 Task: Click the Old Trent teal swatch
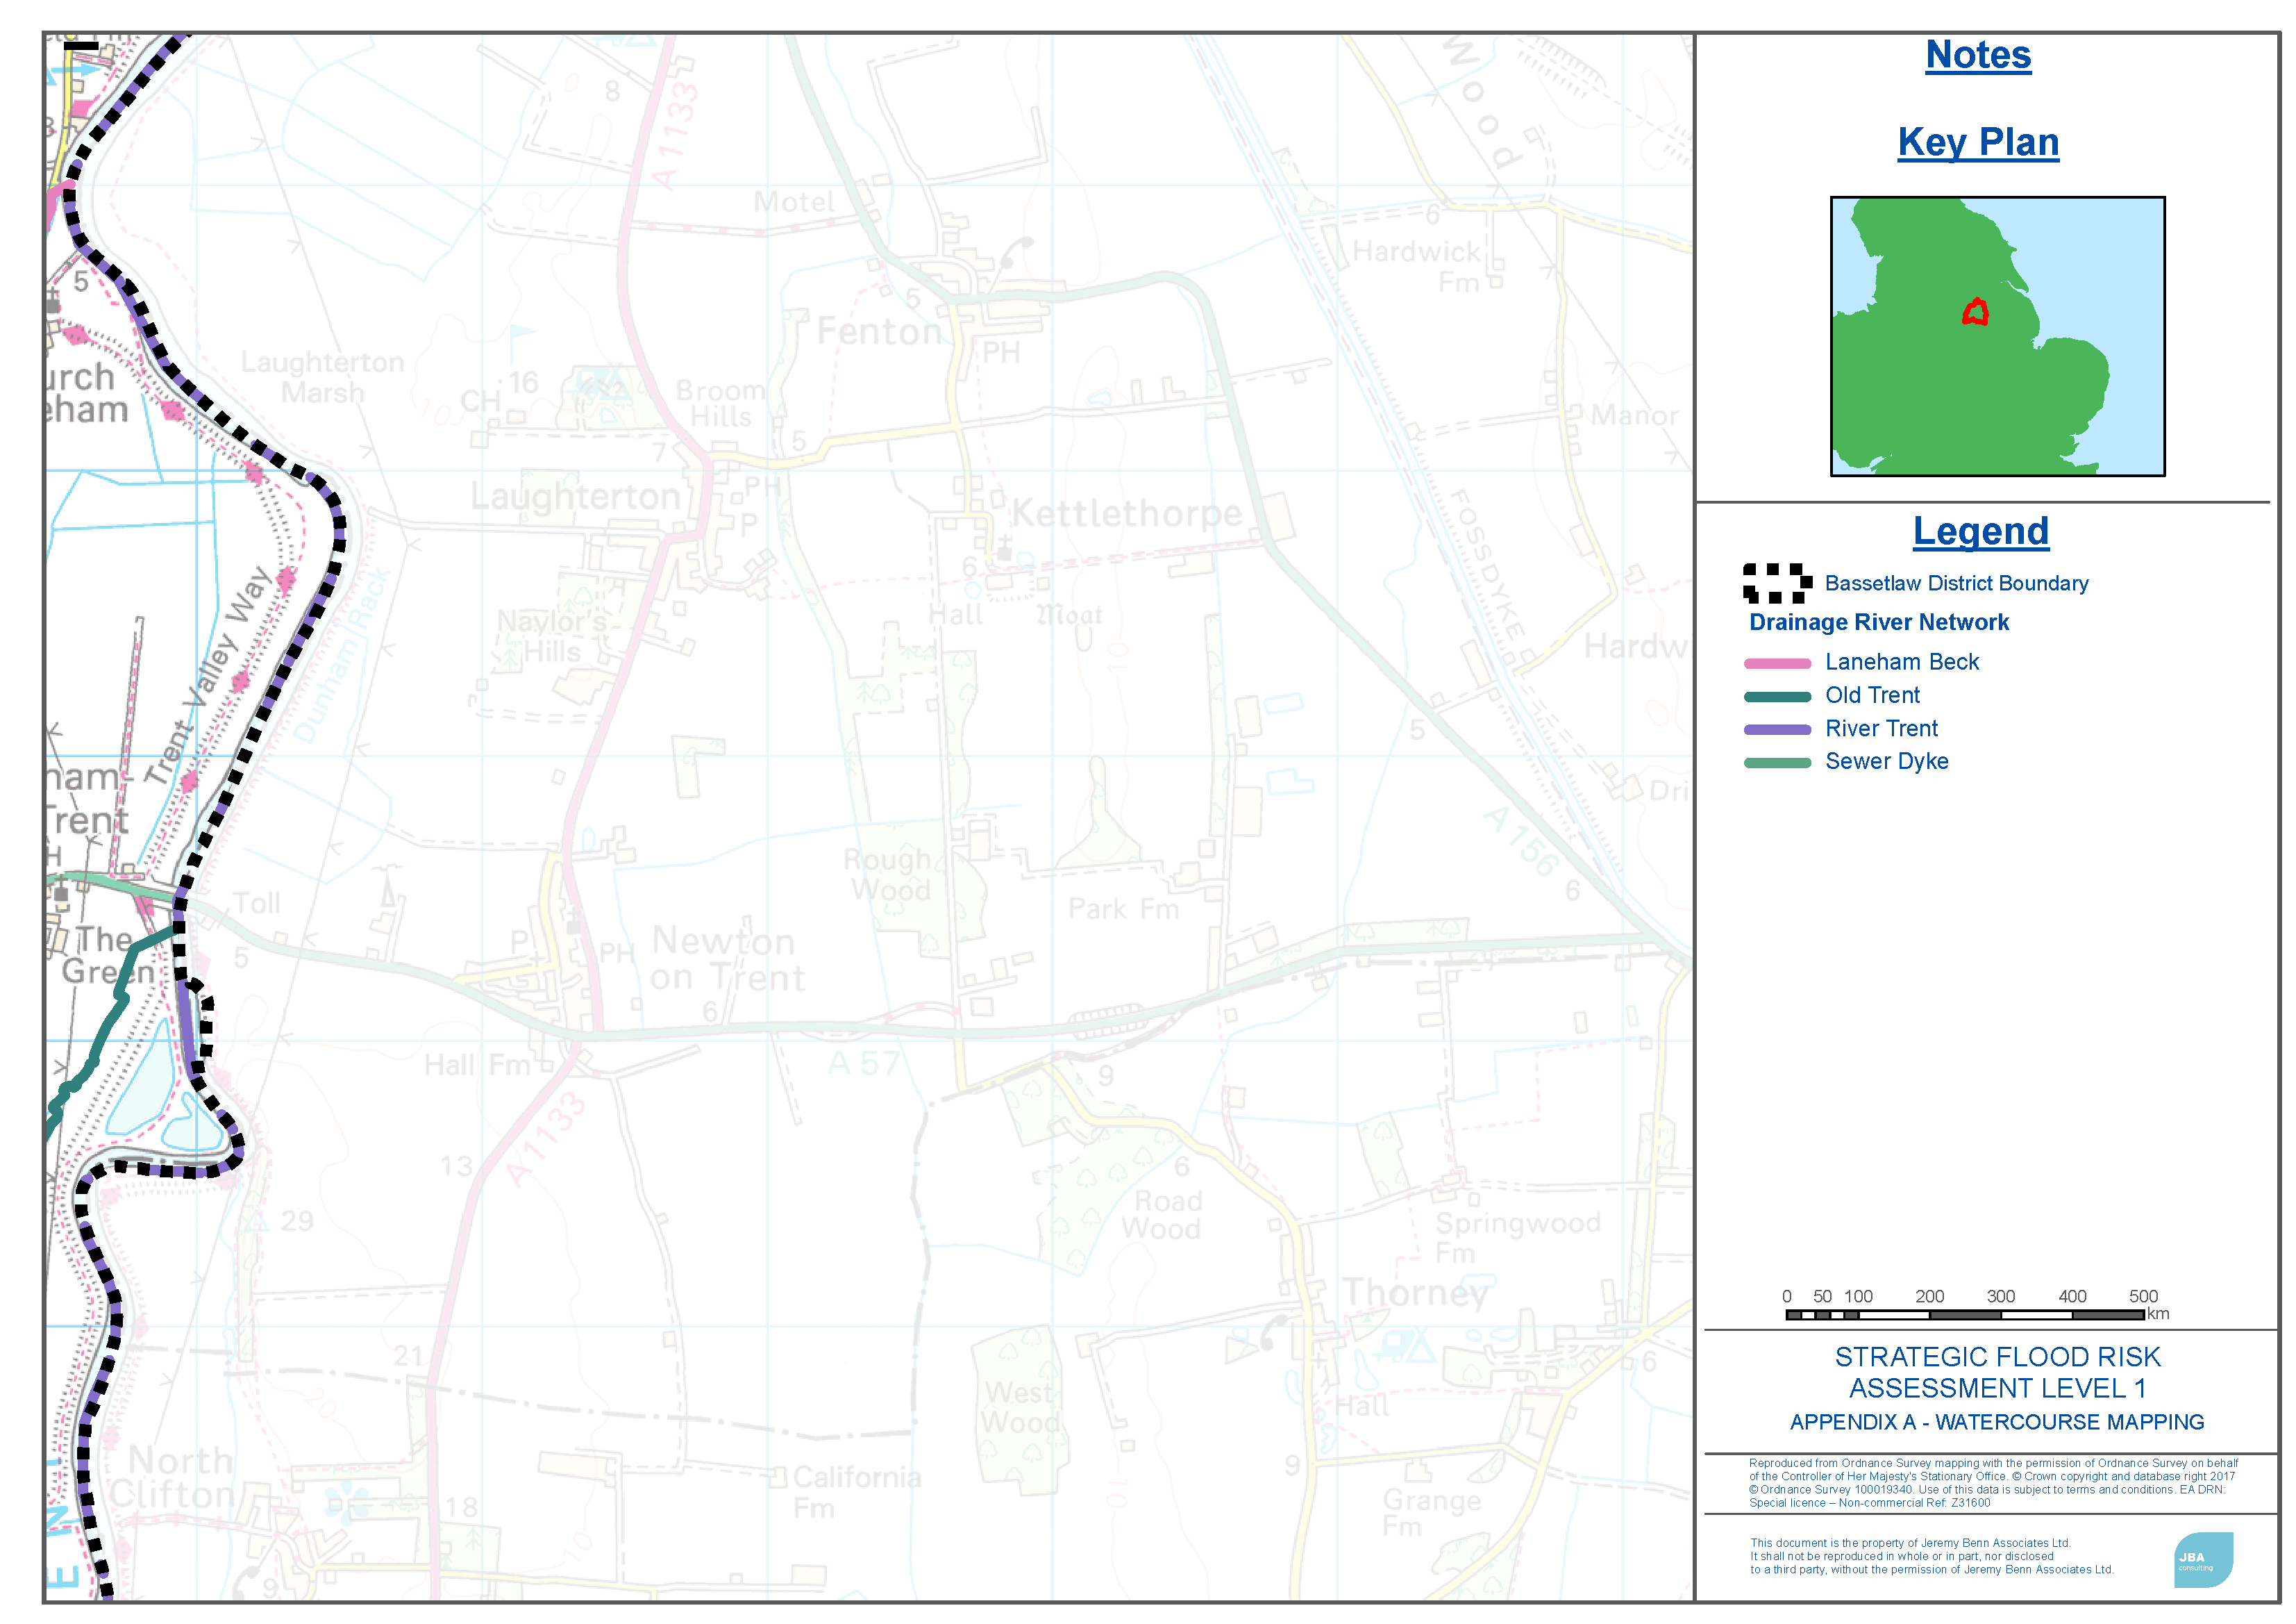[x=1777, y=697]
